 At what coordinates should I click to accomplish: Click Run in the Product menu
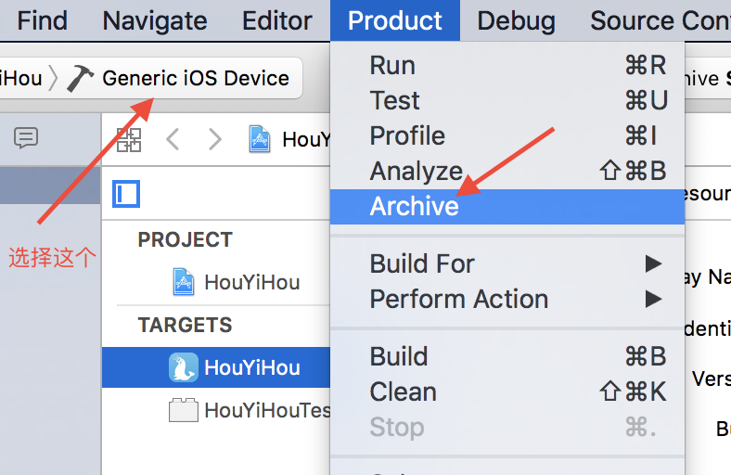tap(392, 65)
